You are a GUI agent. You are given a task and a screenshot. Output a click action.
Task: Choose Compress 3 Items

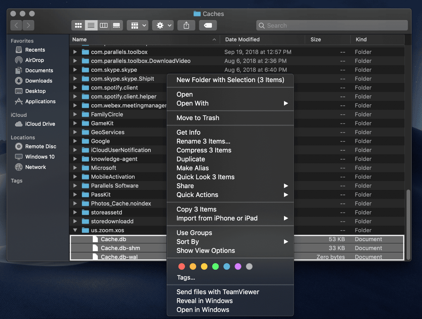[x=204, y=150]
